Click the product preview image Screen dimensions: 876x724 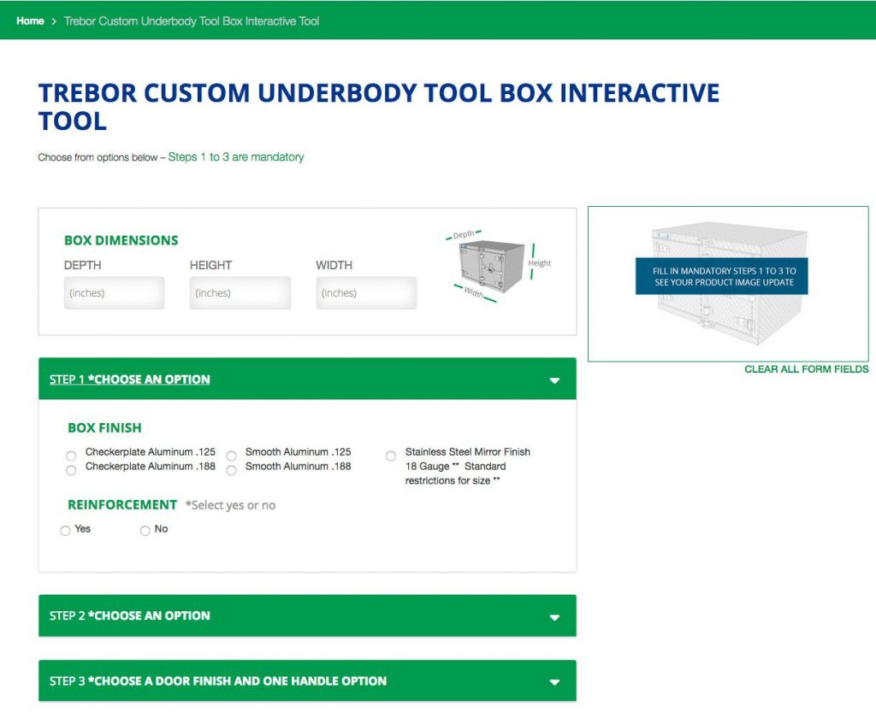coord(728,283)
